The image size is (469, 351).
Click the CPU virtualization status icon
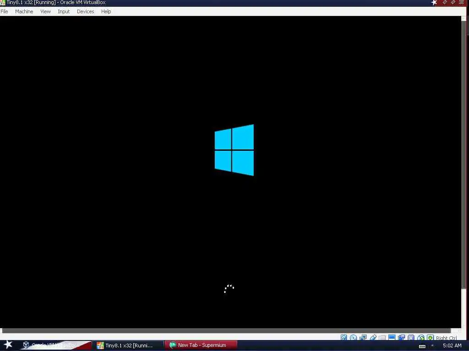[411, 338]
